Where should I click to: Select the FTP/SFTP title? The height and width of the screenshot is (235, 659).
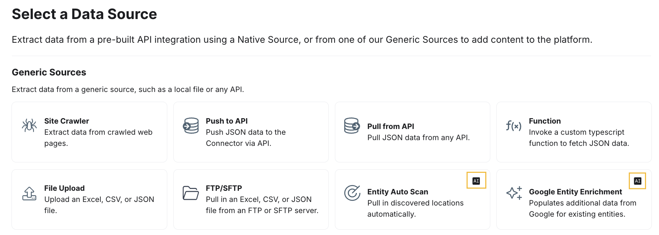(224, 188)
